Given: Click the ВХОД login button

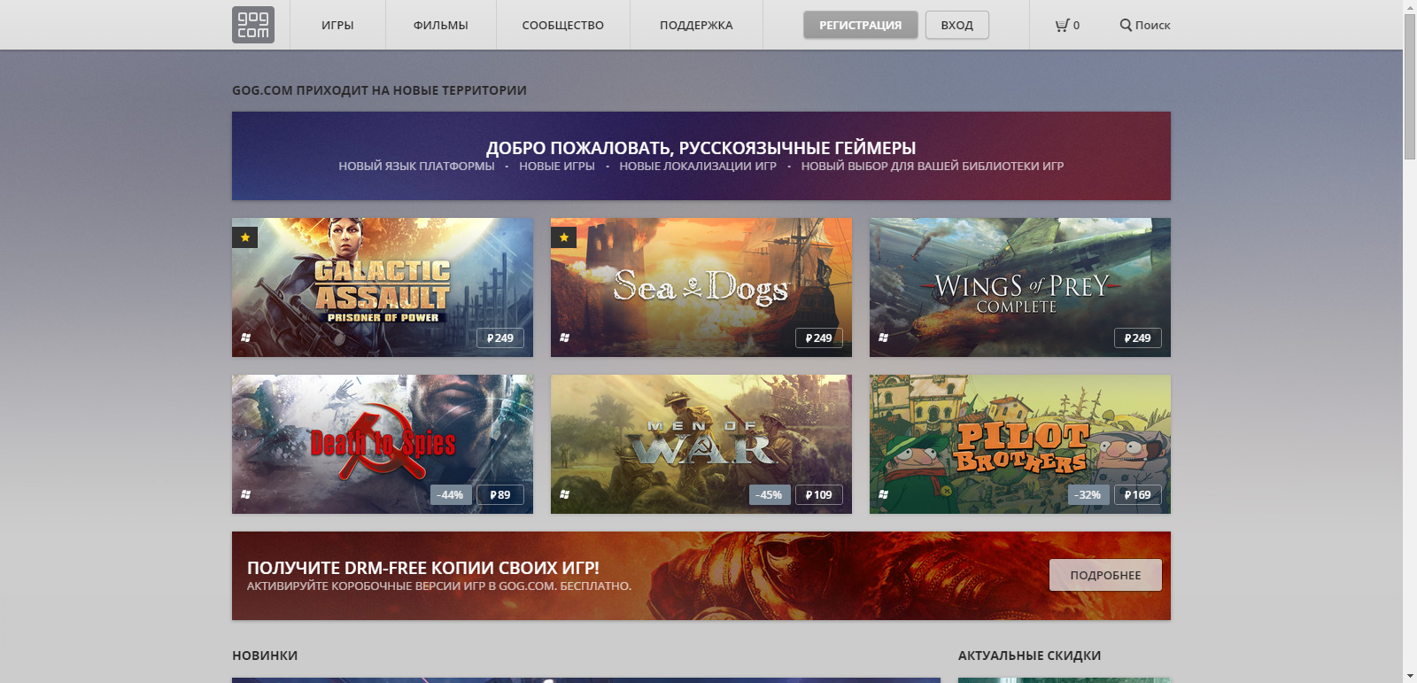Looking at the screenshot, I should point(957,25).
